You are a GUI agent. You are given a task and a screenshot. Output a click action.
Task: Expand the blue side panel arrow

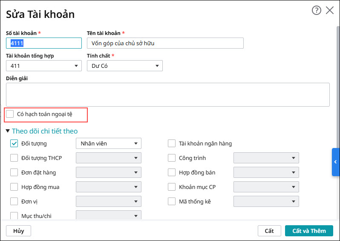click(x=336, y=162)
